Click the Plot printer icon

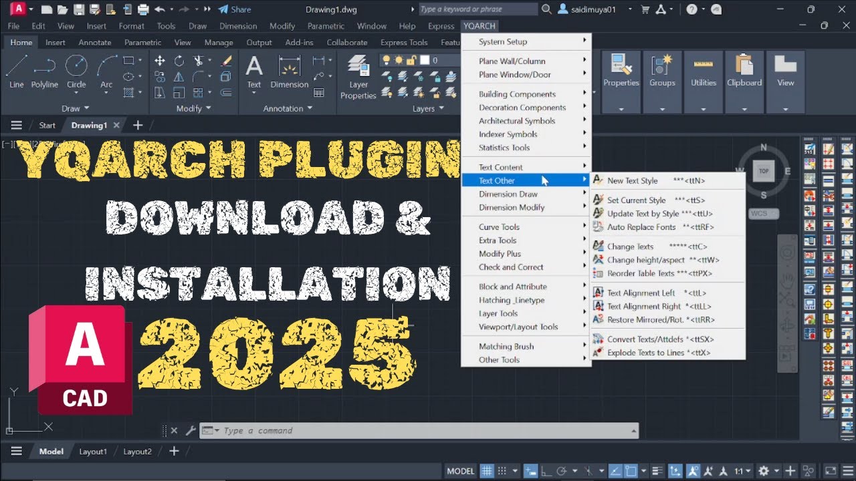point(142,9)
